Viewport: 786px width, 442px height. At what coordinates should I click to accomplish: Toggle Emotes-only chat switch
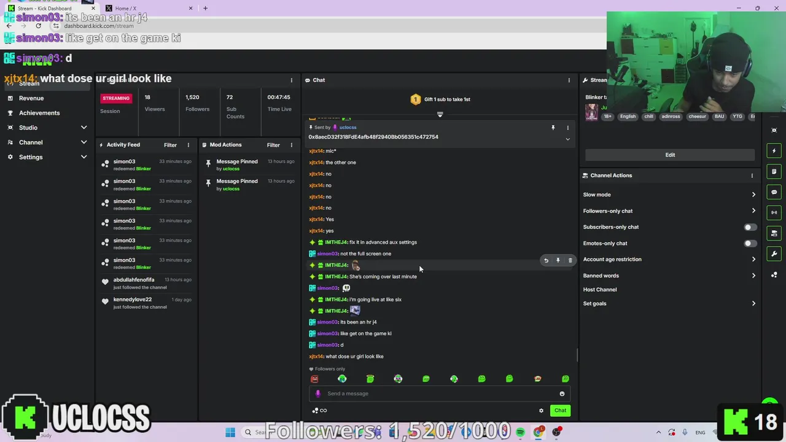click(750, 244)
